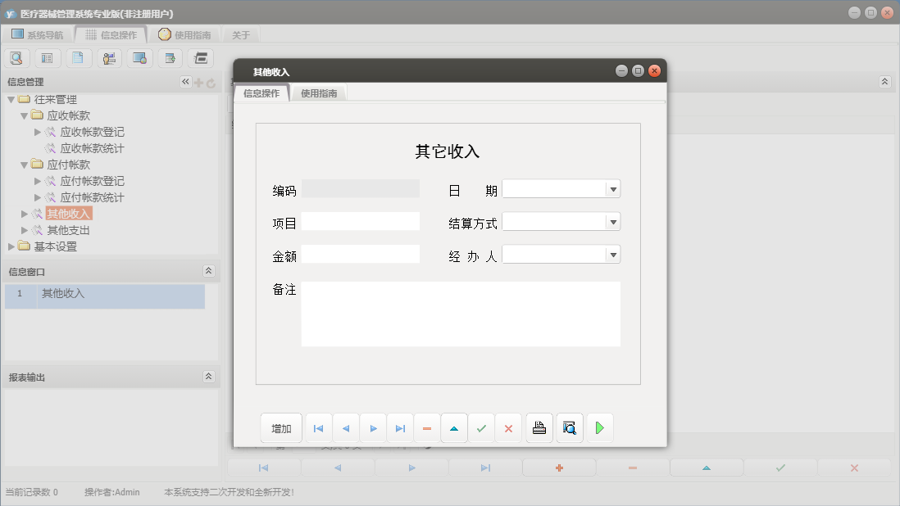Click the print icon in the 其他收入 dialog
This screenshot has height=506, width=900.
[x=539, y=427]
